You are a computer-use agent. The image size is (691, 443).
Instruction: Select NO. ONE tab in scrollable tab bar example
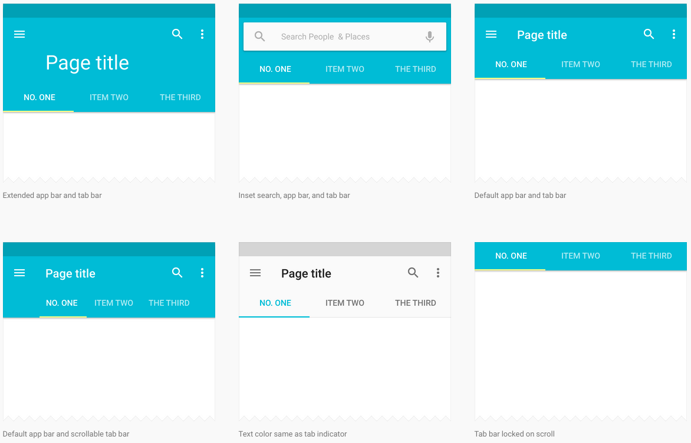click(x=62, y=303)
